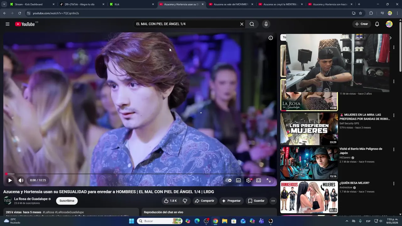Click the address bar URL

pyautogui.click(x=56, y=13)
